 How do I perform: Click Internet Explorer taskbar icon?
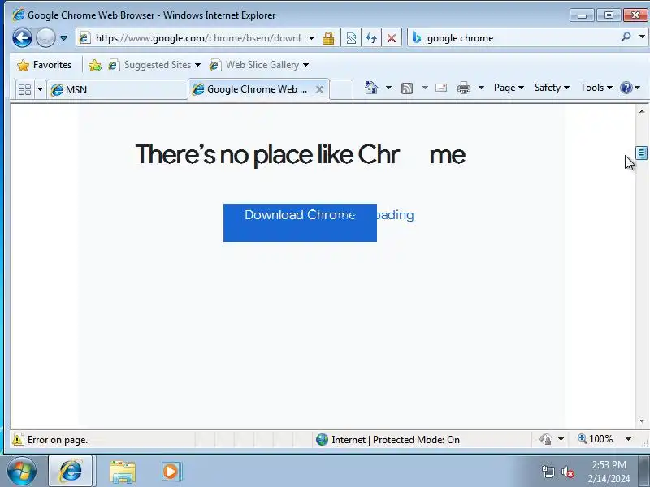click(x=71, y=471)
